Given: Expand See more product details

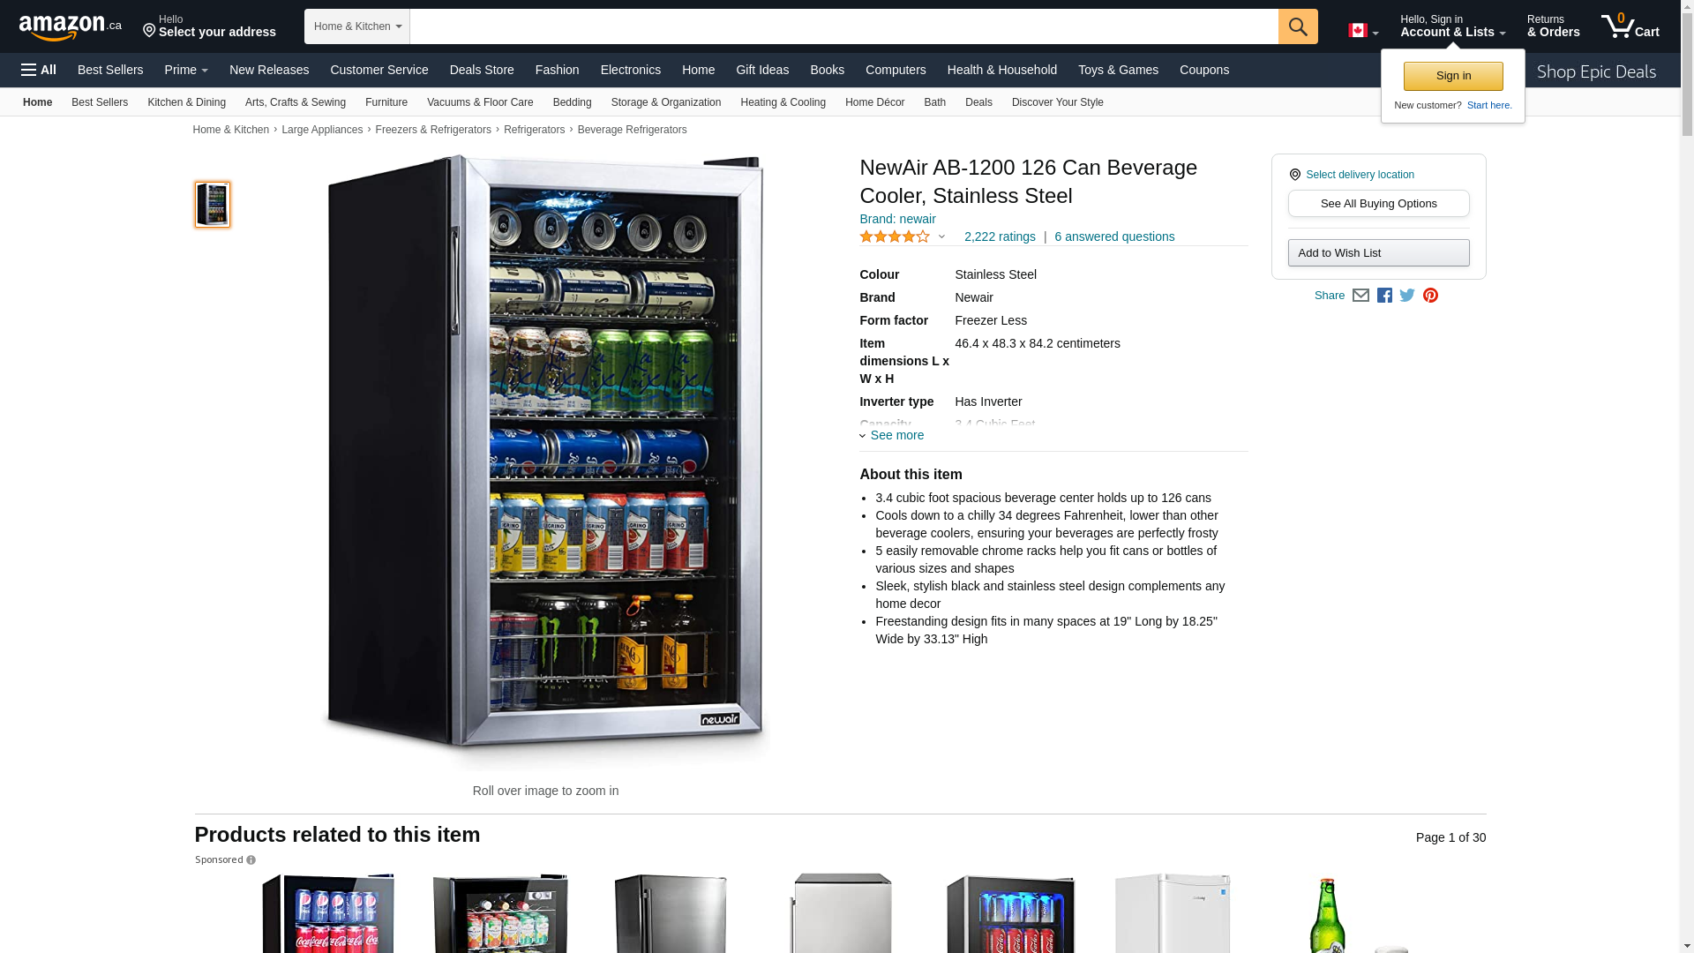Looking at the screenshot, I should 892,435.
